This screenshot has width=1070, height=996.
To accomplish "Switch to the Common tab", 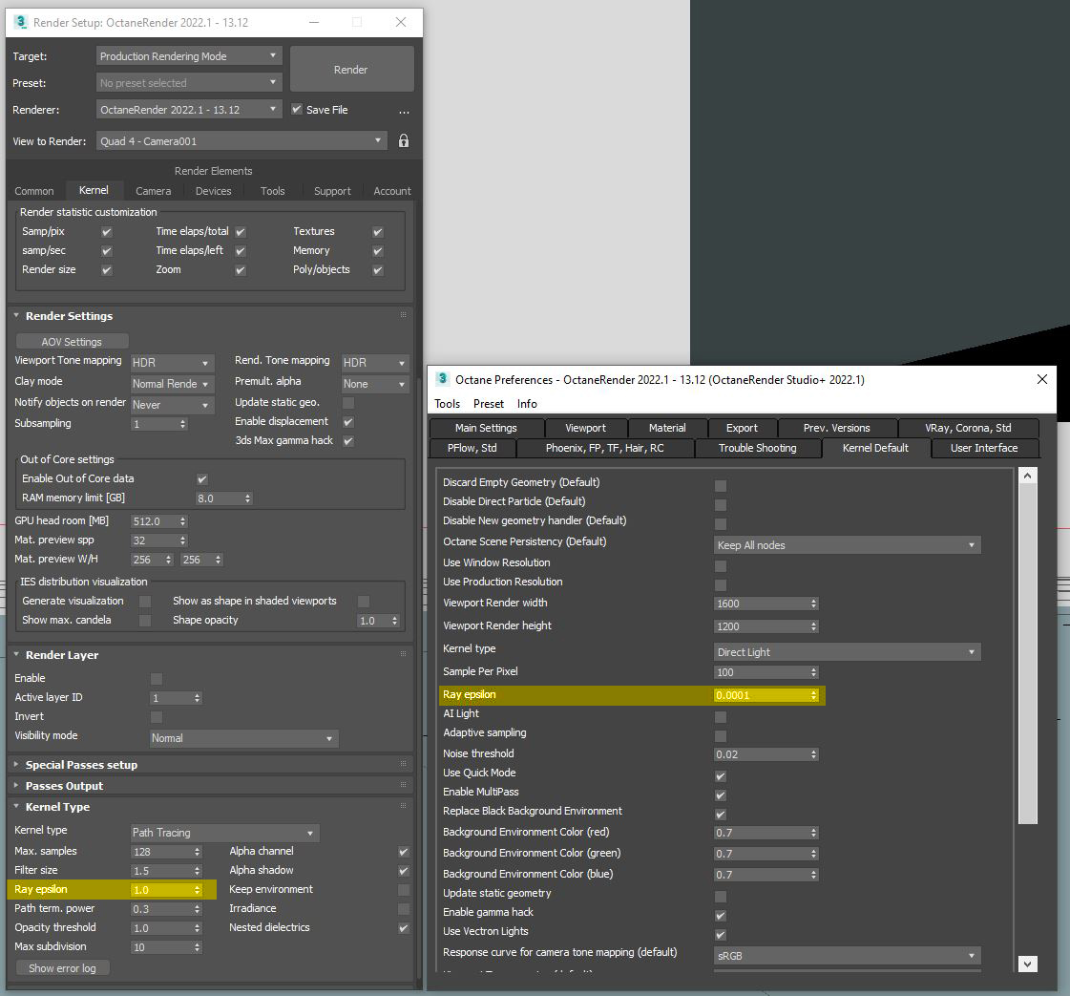I will [x=34, y=191].
